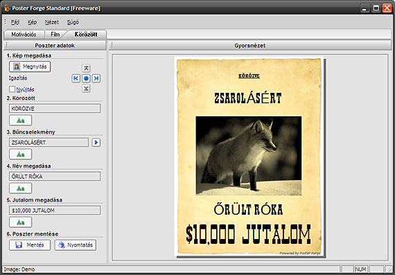Screen dimensions: 395x275
Task: Minimize the Poster Forge window
Action: (x=365, y=8)
